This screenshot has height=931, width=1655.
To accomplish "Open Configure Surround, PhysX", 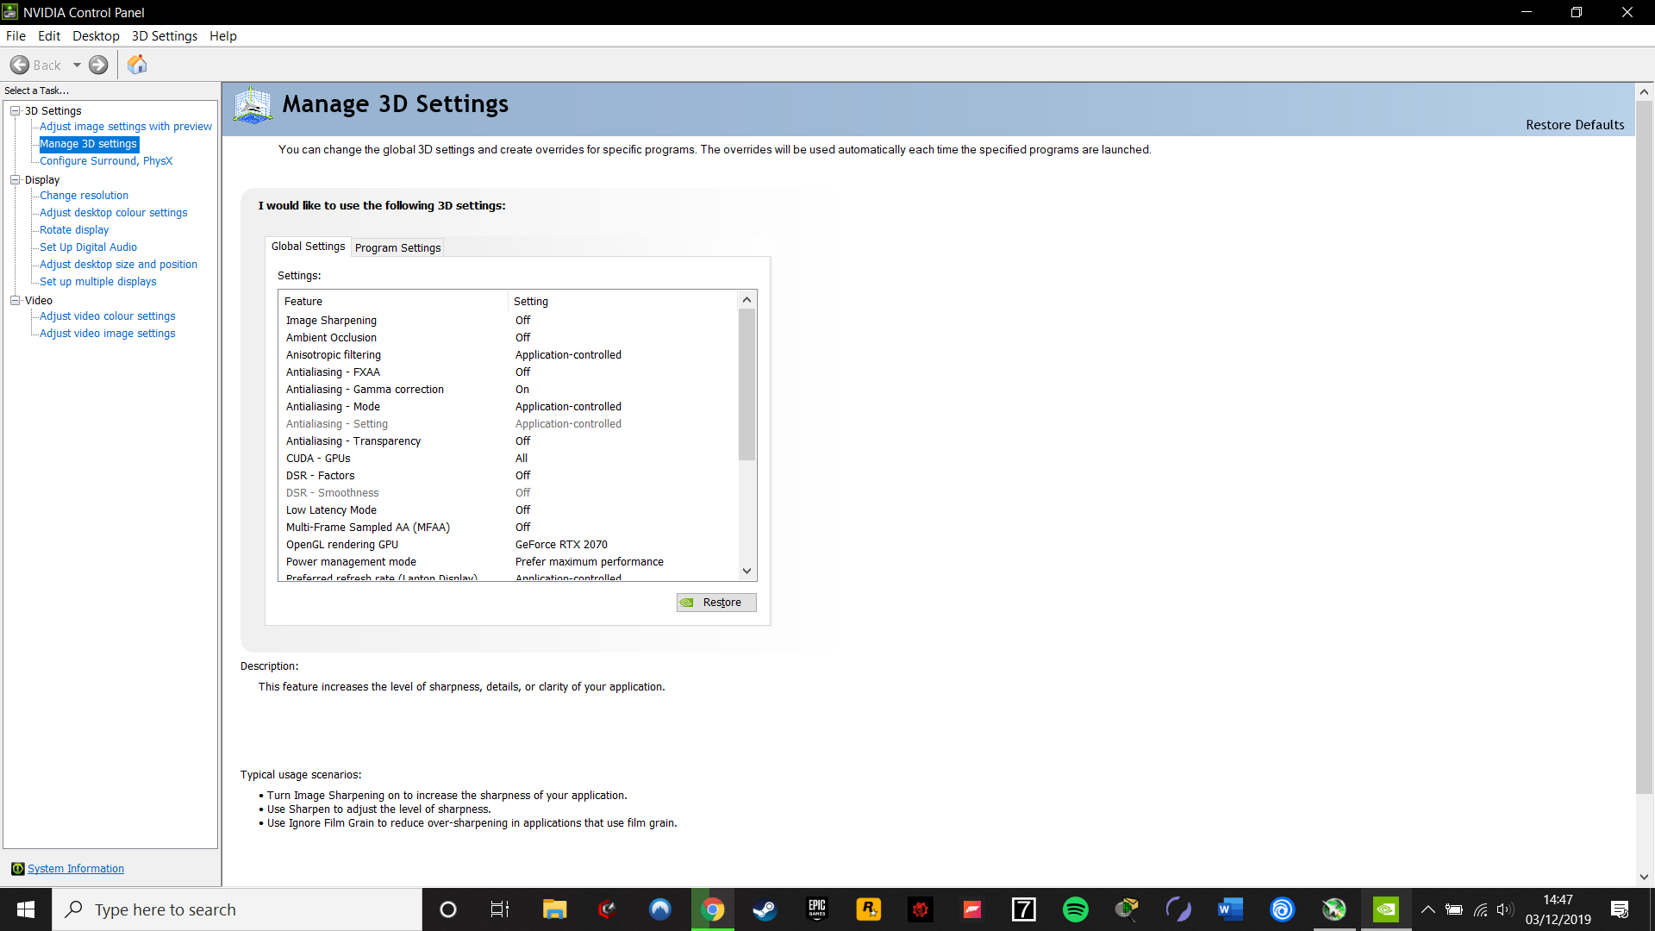I will point(106,161).
